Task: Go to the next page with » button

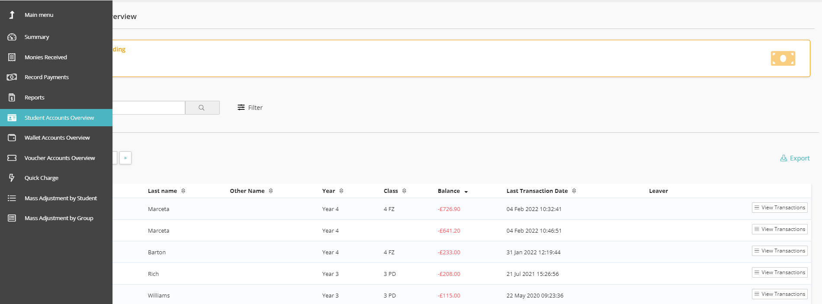Action: [x=125, y=158]
